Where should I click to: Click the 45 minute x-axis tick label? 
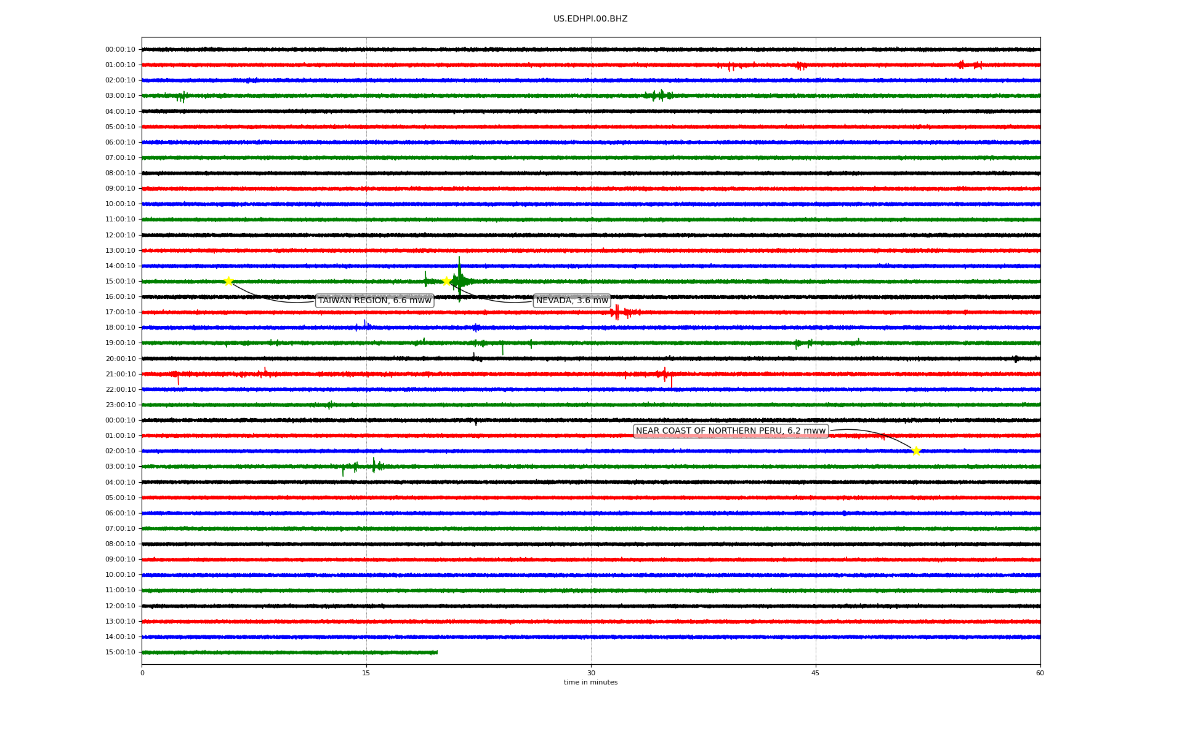pos(816,673)
